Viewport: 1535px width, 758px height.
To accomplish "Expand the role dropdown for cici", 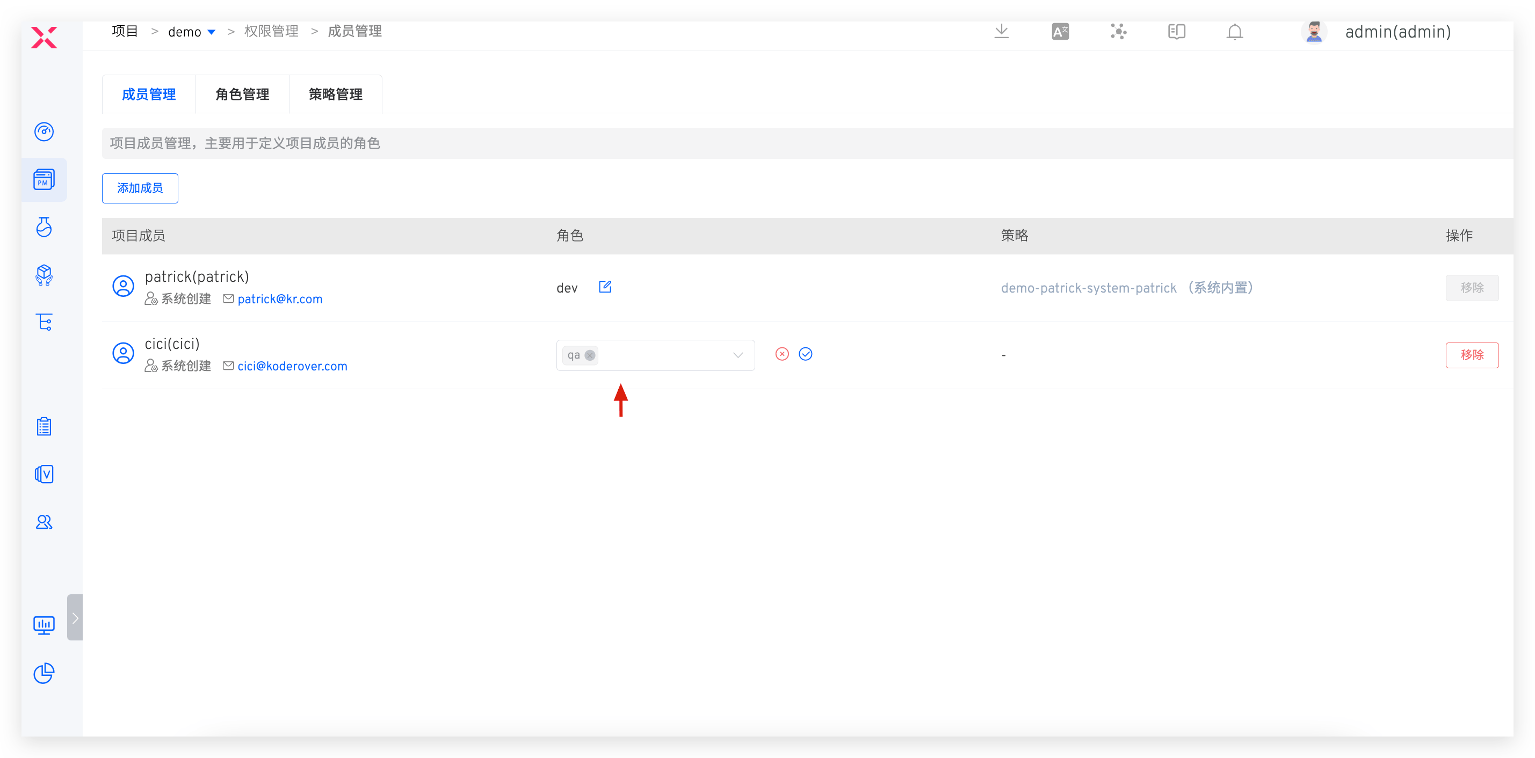I will point(738,355).
